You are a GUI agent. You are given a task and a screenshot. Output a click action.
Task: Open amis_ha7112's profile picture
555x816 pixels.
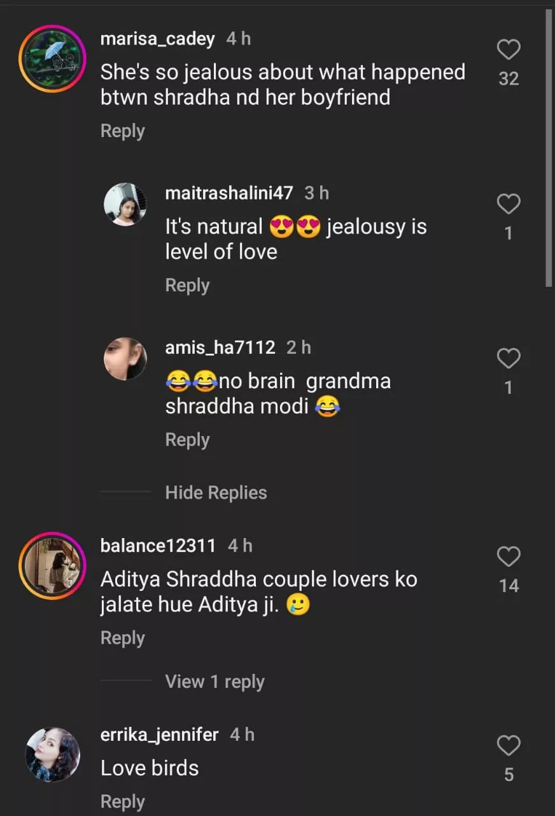125,359
